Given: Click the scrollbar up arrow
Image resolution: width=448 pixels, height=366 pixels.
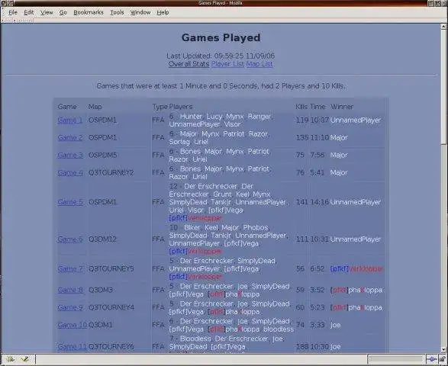Looking at the screenshot, I should [443, 27].
